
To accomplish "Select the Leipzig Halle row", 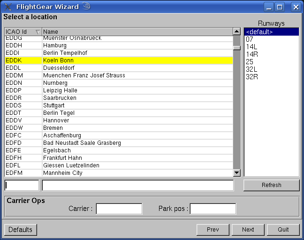I will click(x=119, y=90).
